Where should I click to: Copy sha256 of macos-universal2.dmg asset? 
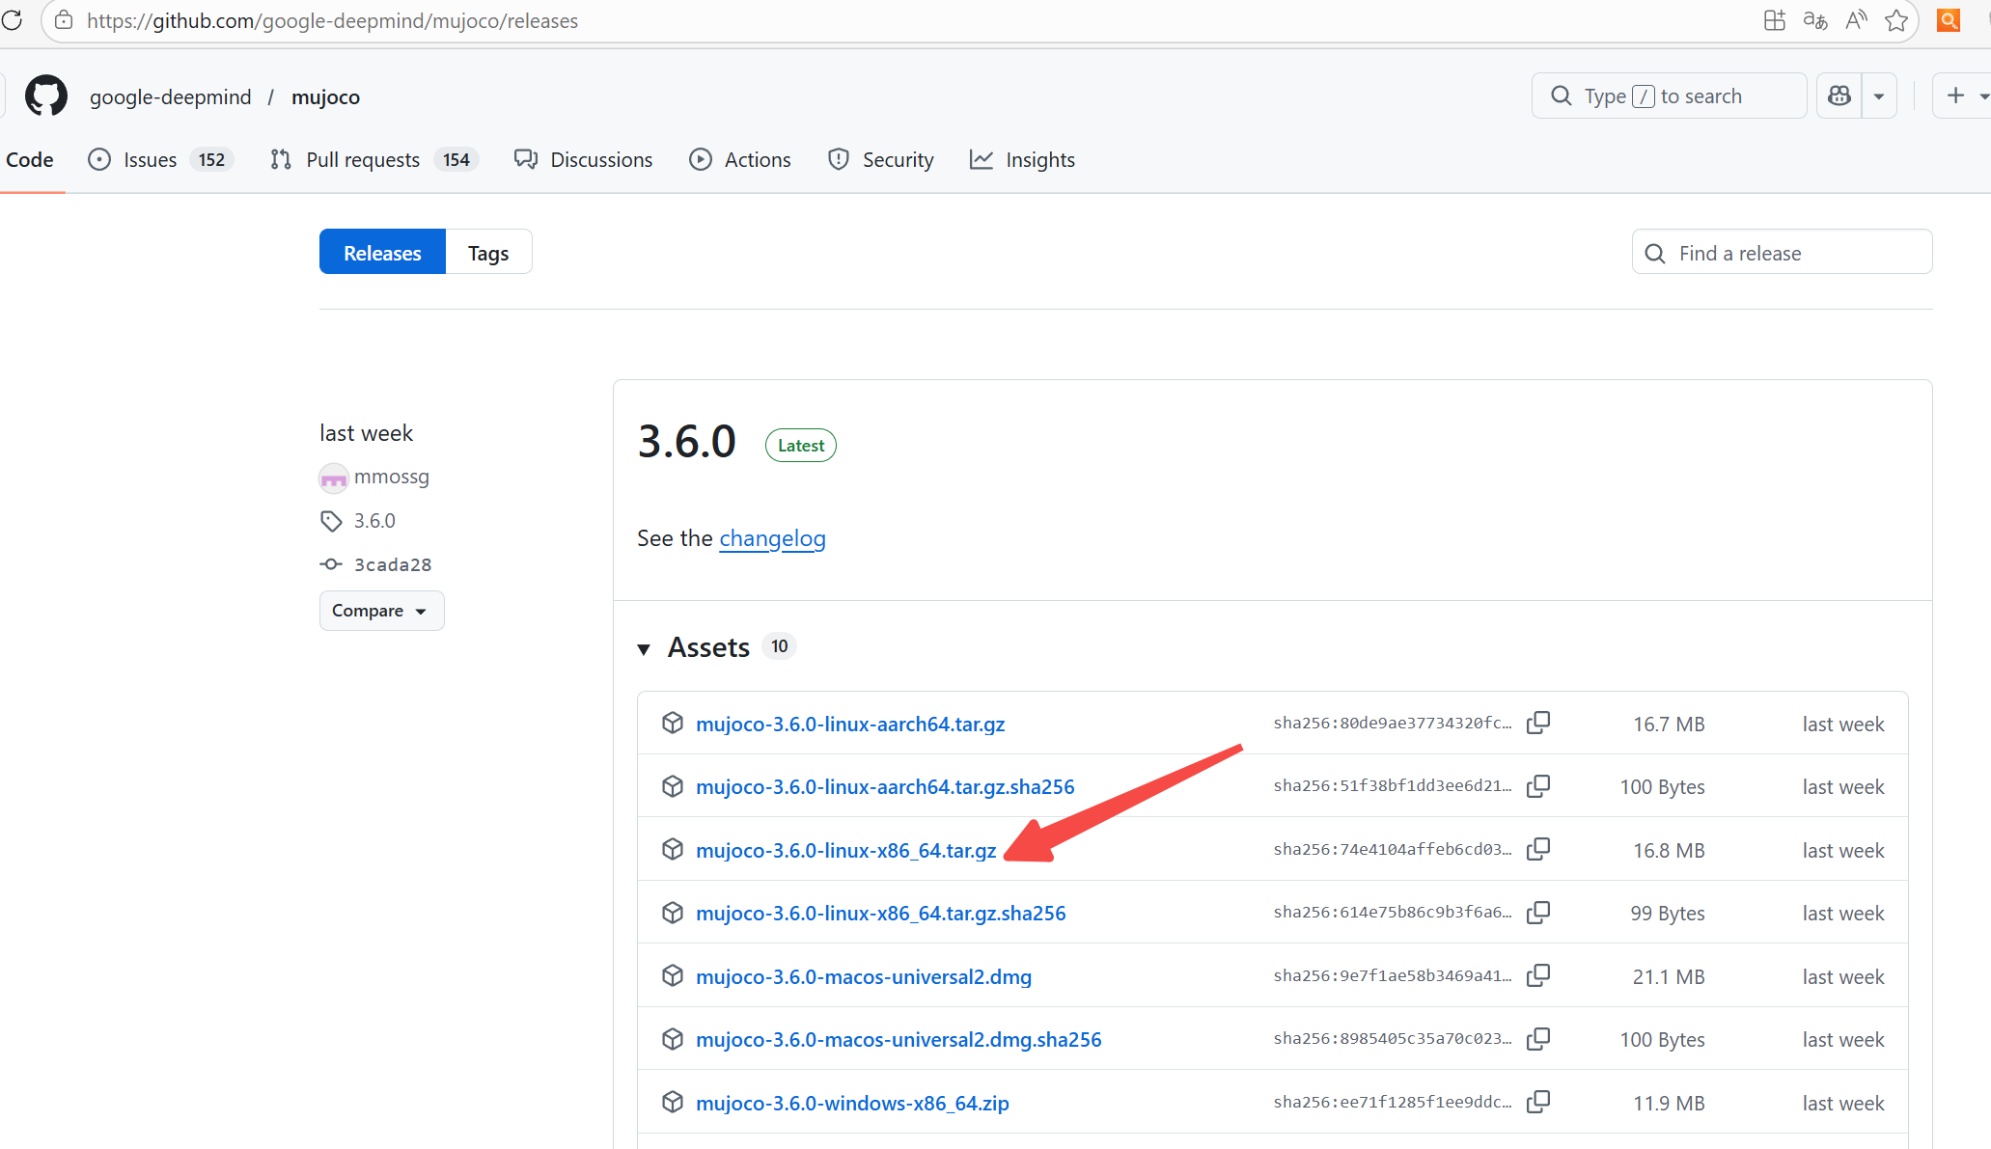[x=1538, y=975]
